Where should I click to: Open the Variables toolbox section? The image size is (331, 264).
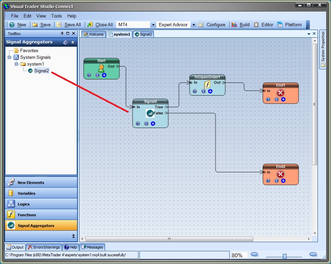[x=41, y=193]
